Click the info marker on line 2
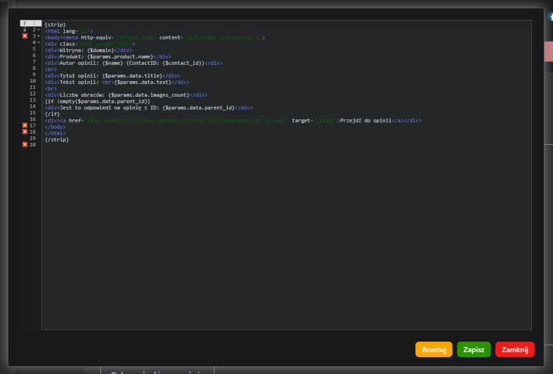The width and height of the screenshot is (553, 374). (25, 29)
